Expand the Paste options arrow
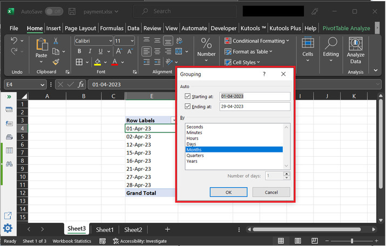This screenshot has height=246, width=386. (41, 62)
